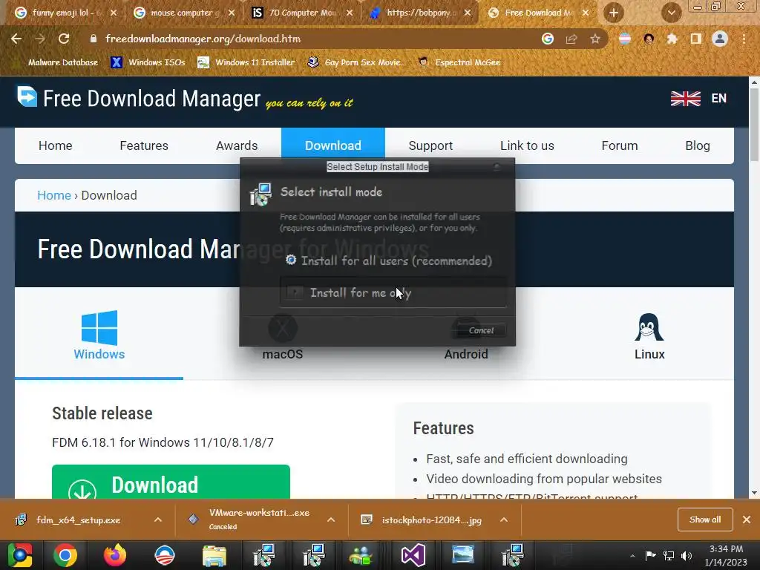The height and width of the screenshot is (570, 760).
Task: Open a new browser tab
Action: click(x=614, y=13)
